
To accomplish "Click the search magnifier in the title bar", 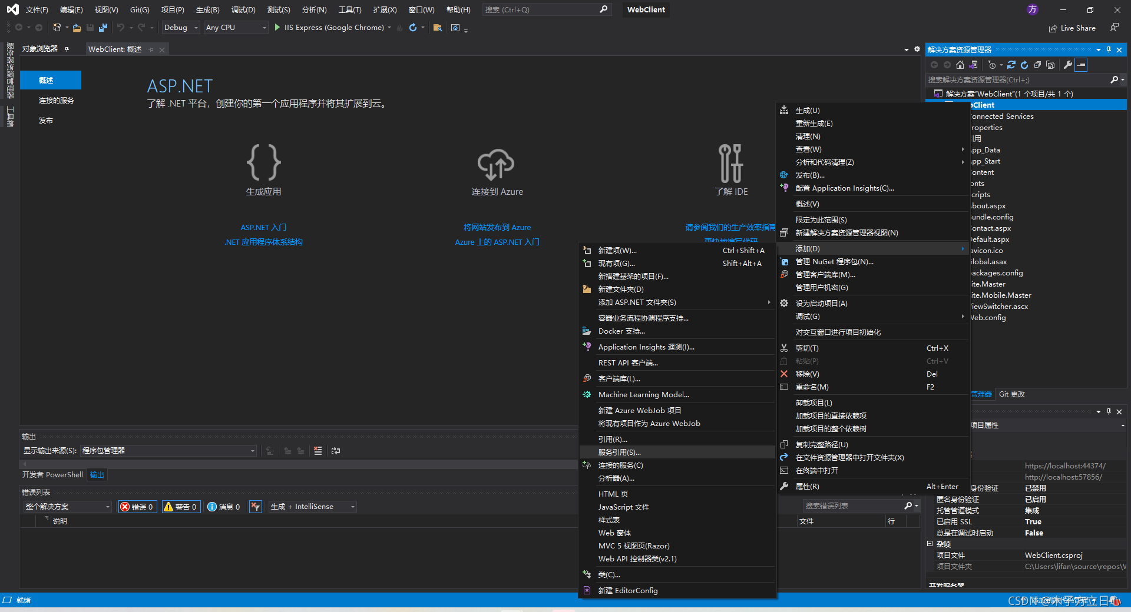I will [x=604, y=9].
